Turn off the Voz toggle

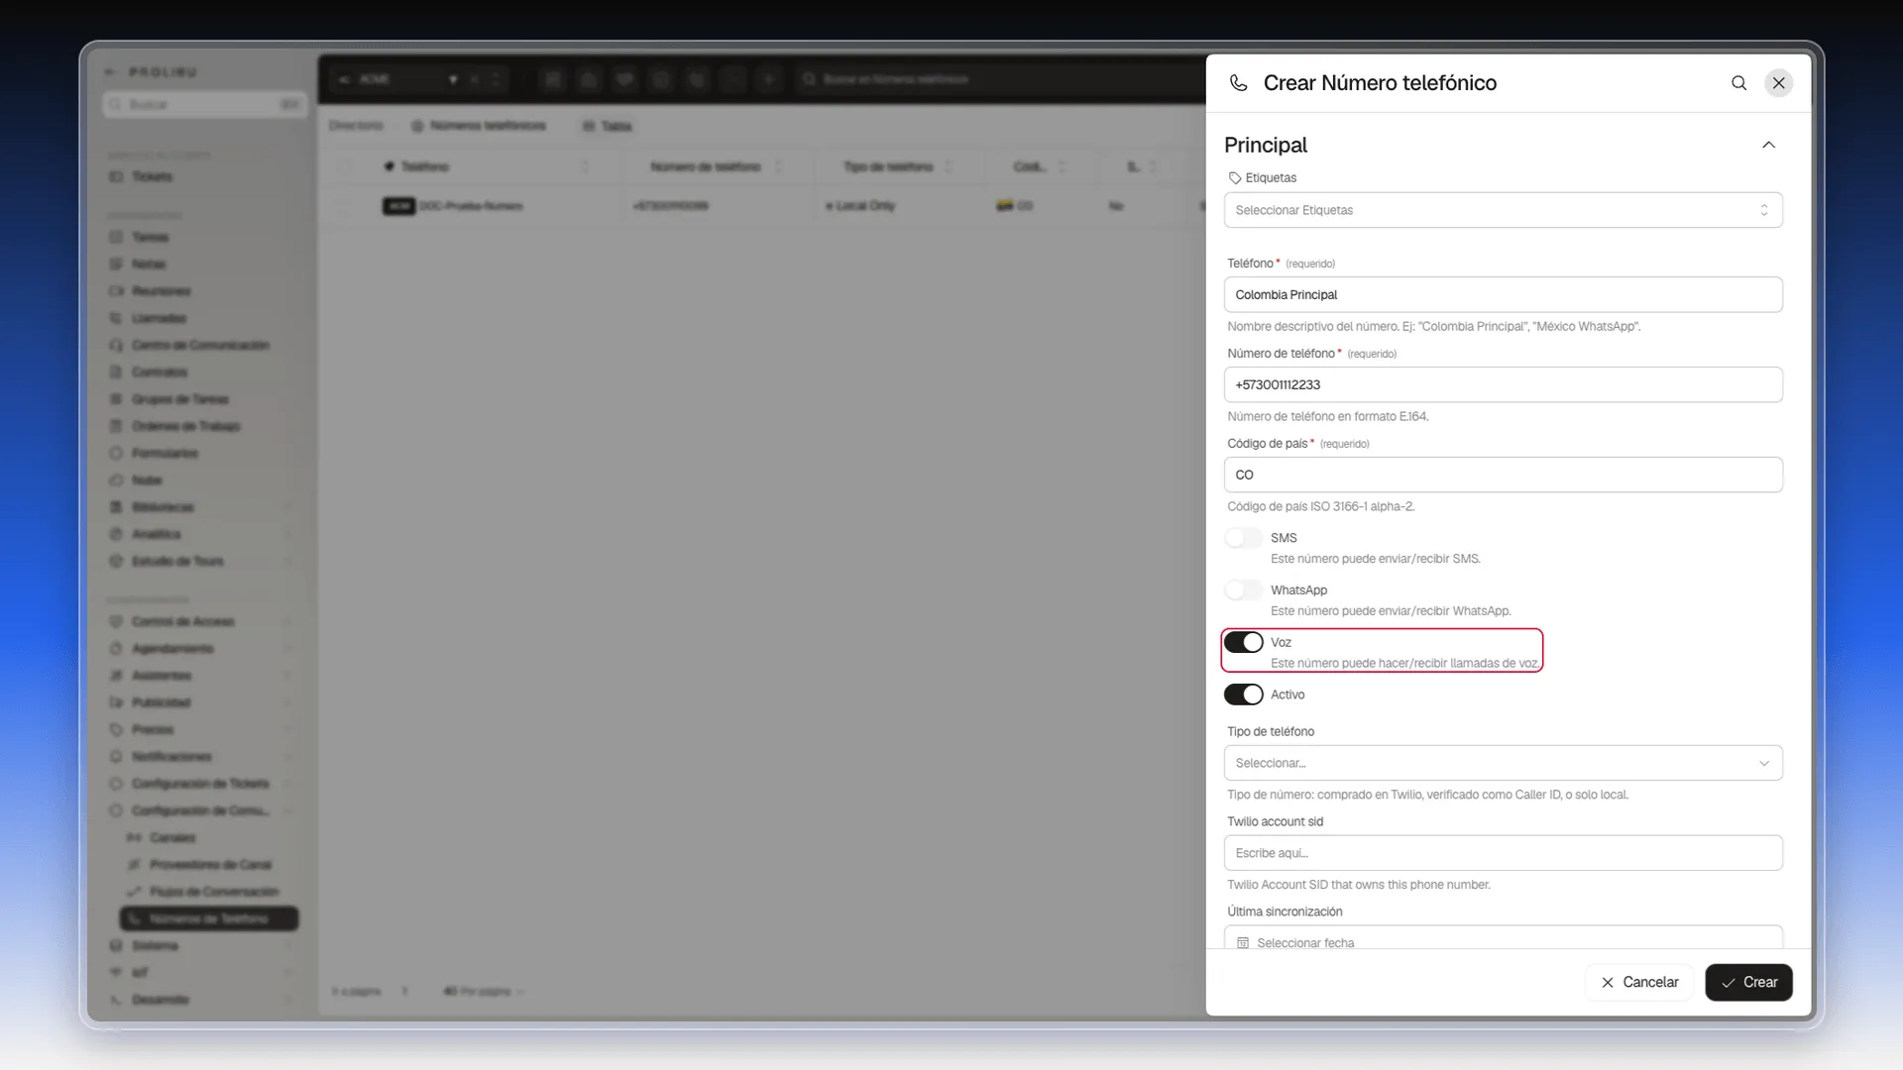pos(1244,642)
